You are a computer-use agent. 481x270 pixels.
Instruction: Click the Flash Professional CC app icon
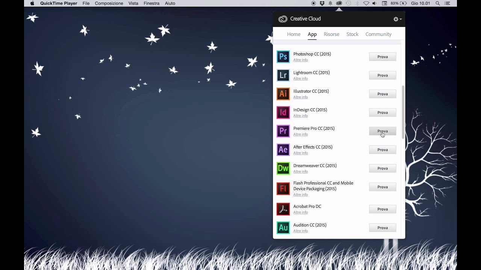[283, 189]
